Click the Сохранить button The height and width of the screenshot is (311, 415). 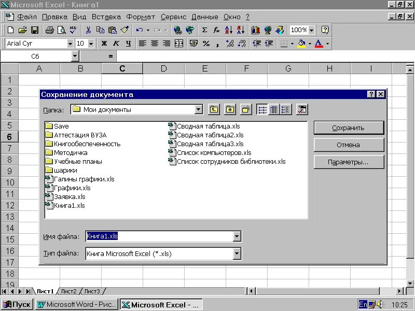coord(349,128)
